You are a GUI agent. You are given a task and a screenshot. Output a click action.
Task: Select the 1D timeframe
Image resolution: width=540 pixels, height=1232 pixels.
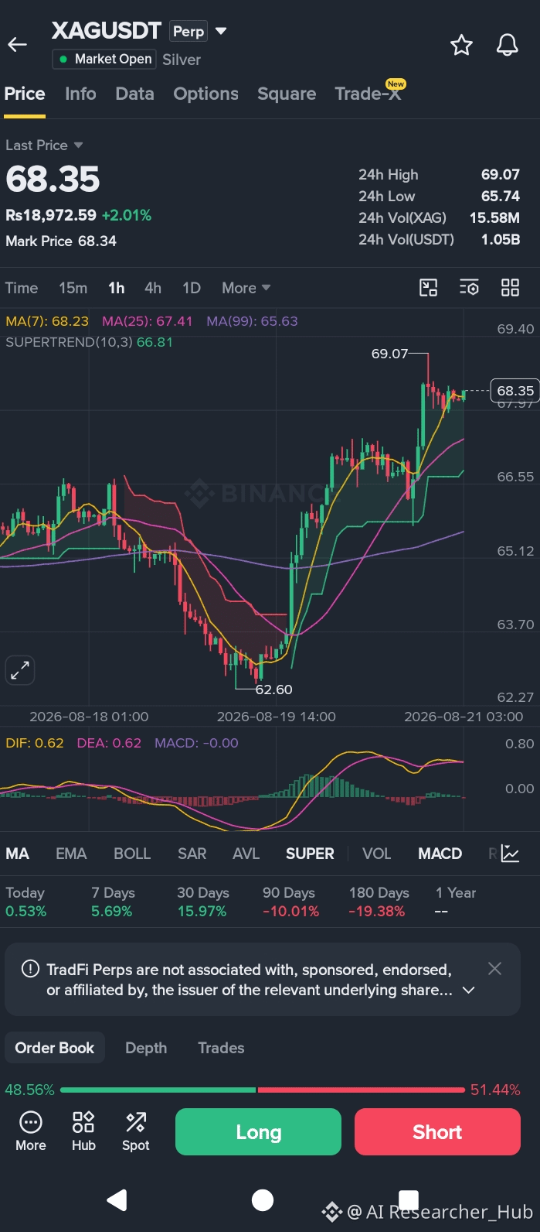pyautogui.click(x=192, y=288)
